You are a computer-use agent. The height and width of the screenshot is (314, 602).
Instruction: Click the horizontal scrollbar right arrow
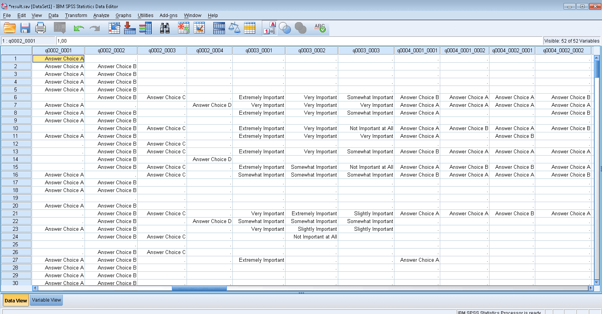[591, 288]
